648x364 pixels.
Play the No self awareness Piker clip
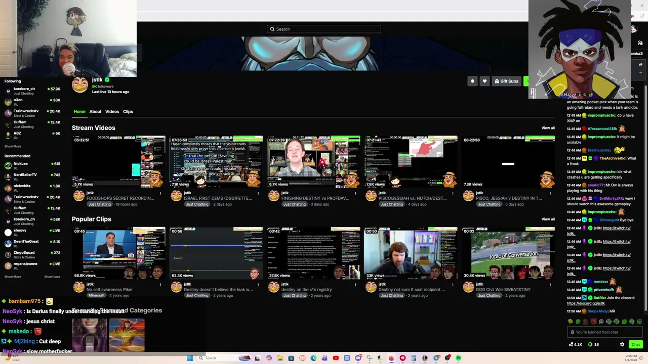(118, 253)
